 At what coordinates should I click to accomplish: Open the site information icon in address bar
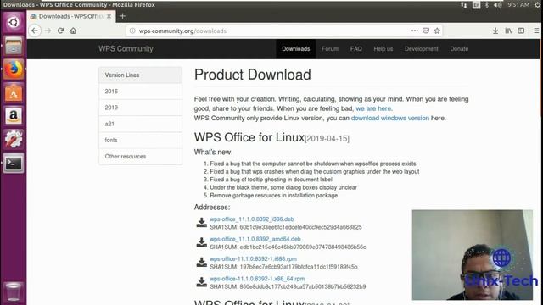point(132,30)
